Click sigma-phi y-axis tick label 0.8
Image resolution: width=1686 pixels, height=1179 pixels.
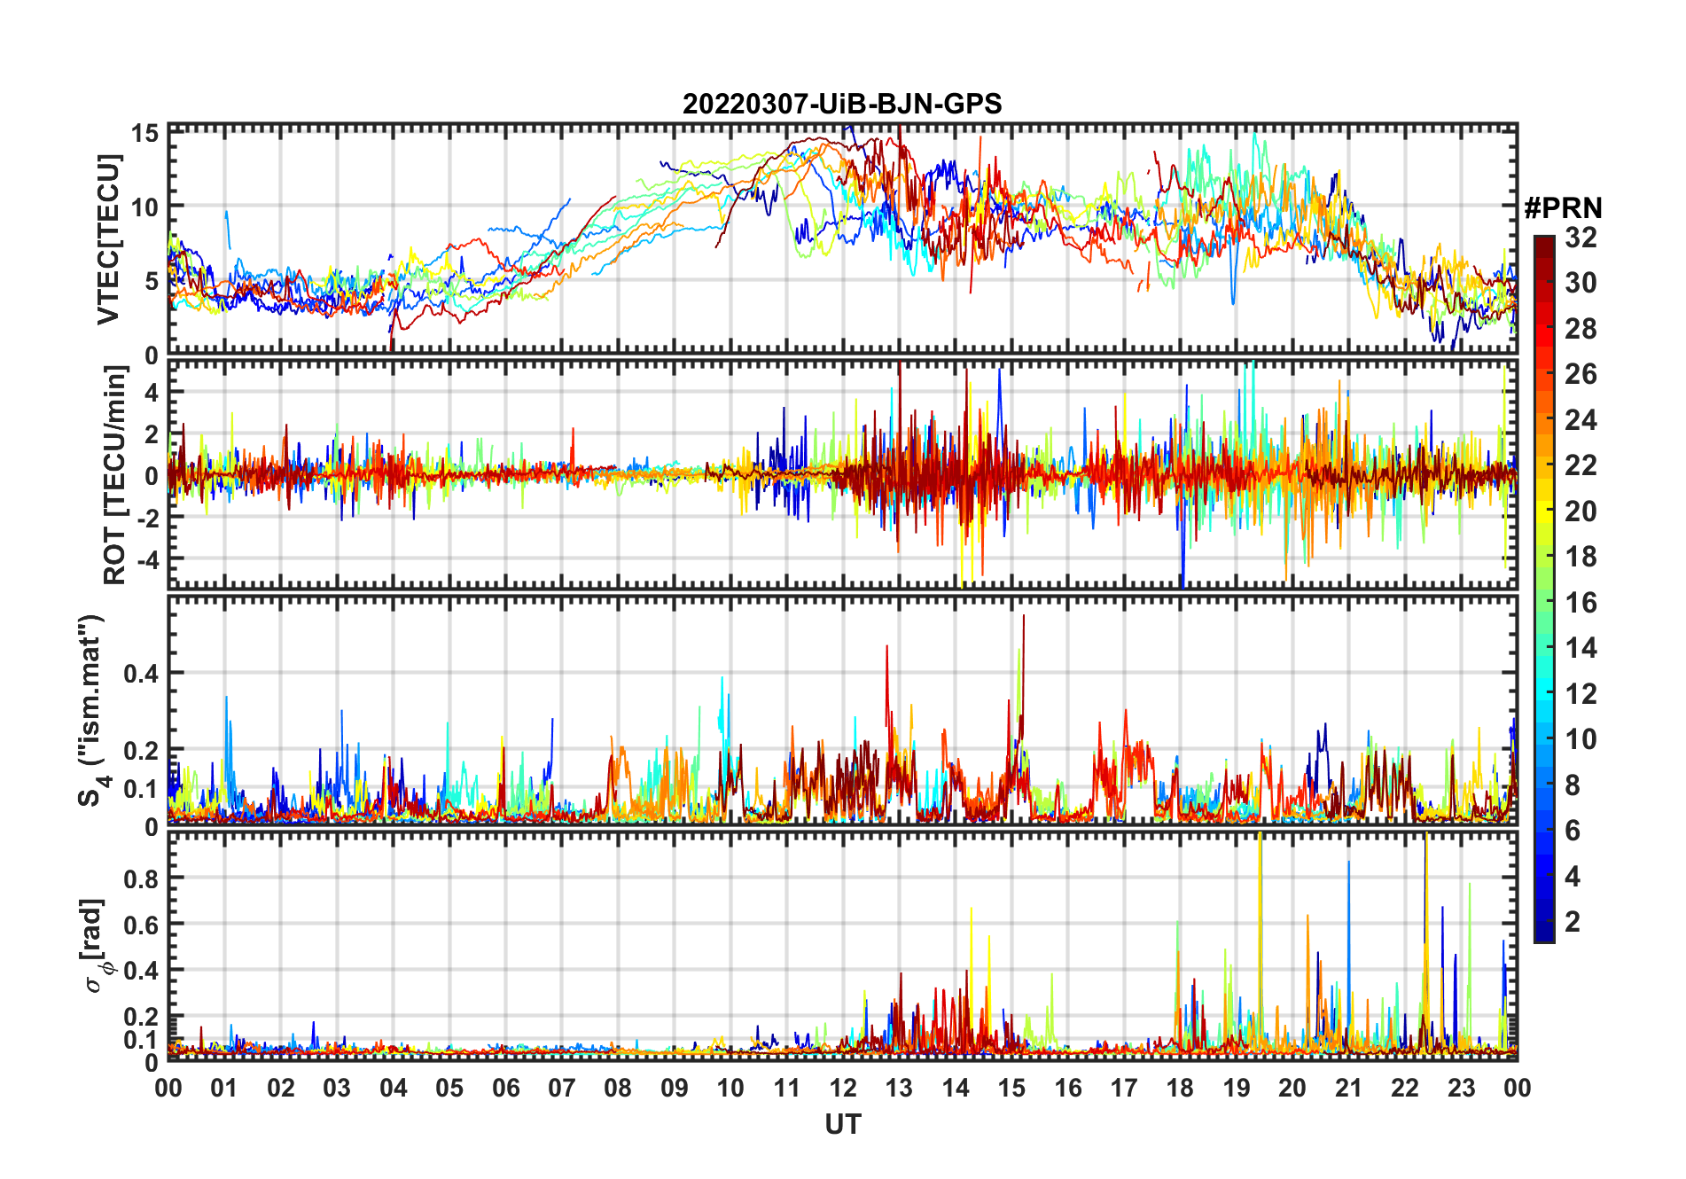(143, 878)
